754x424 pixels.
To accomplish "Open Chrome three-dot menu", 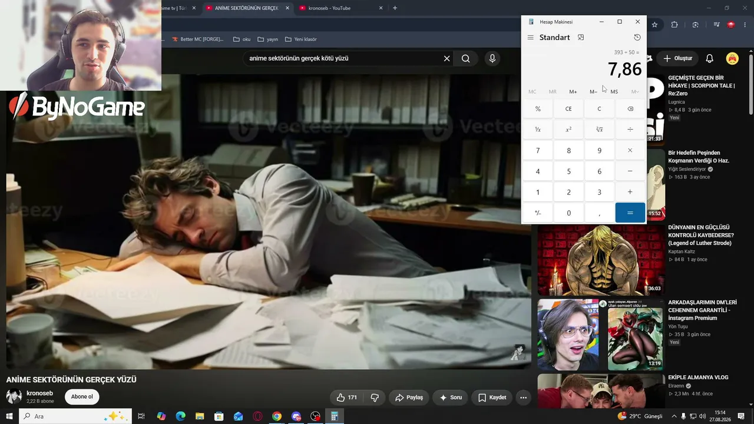I will [746, 25].
